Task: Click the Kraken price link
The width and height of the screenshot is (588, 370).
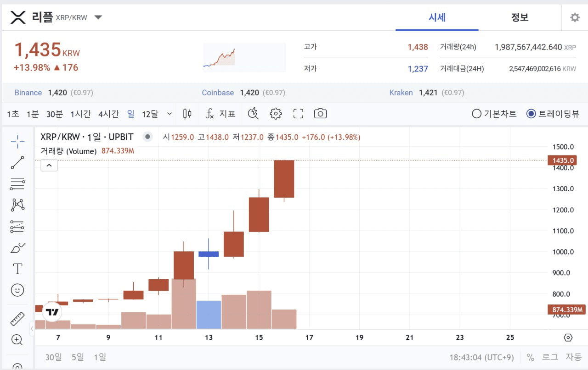Action: pyautogui.click(x=401, y=93)
